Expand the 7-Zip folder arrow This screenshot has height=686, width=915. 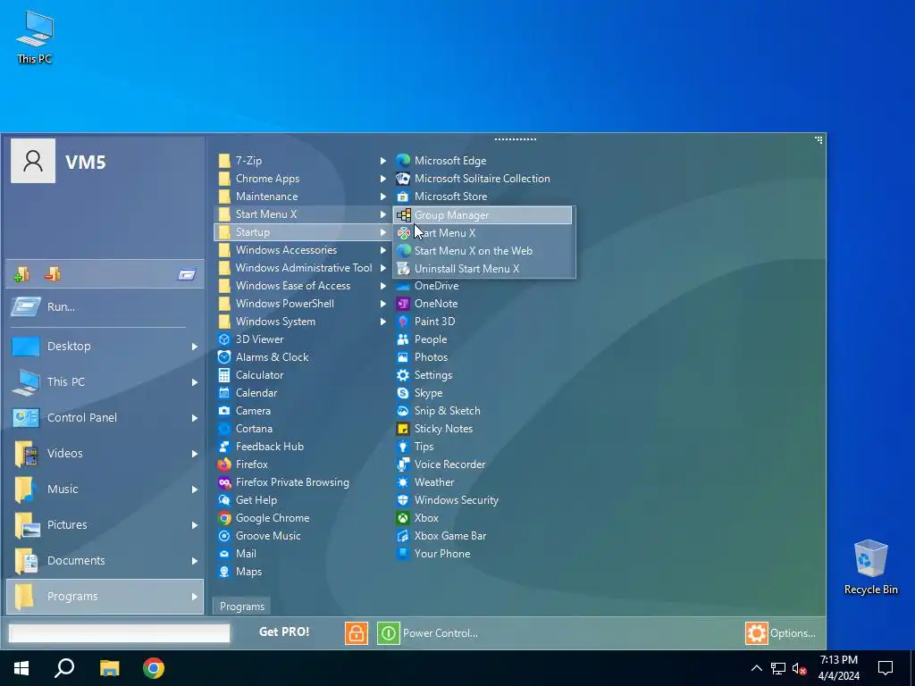382,161
